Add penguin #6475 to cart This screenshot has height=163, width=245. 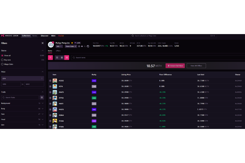point(50,92)
